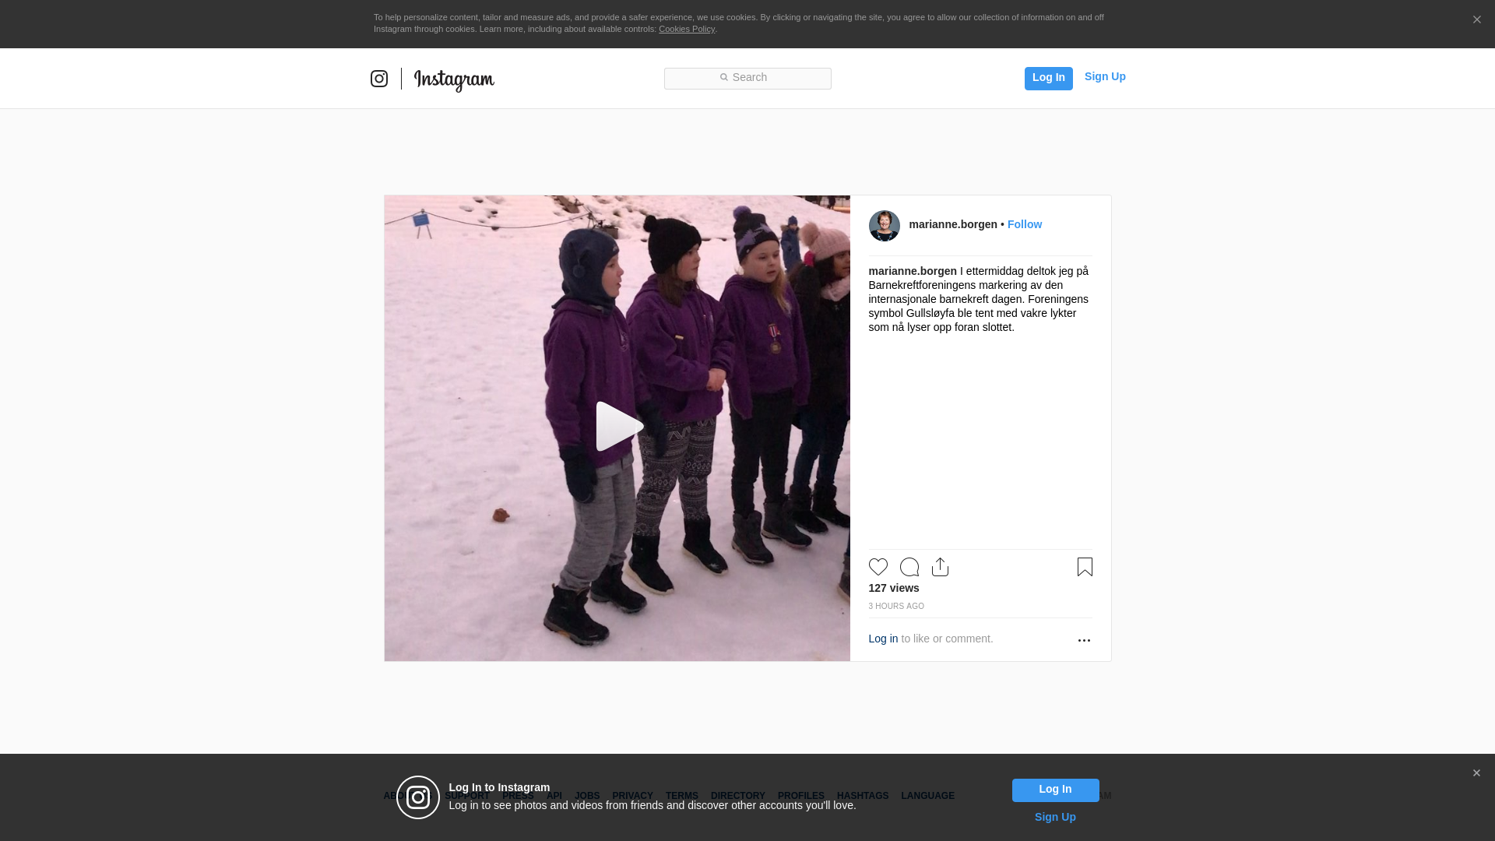Open the API footer link
1495x841 pixels.
[554, 796]
